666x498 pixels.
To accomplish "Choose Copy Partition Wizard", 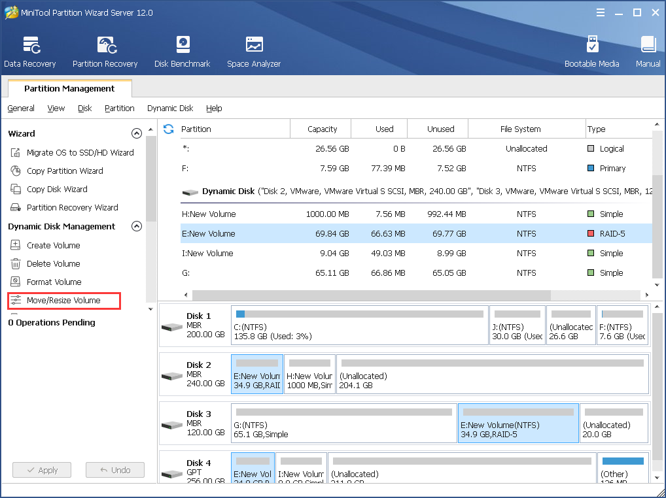I will tap(65, 171).
